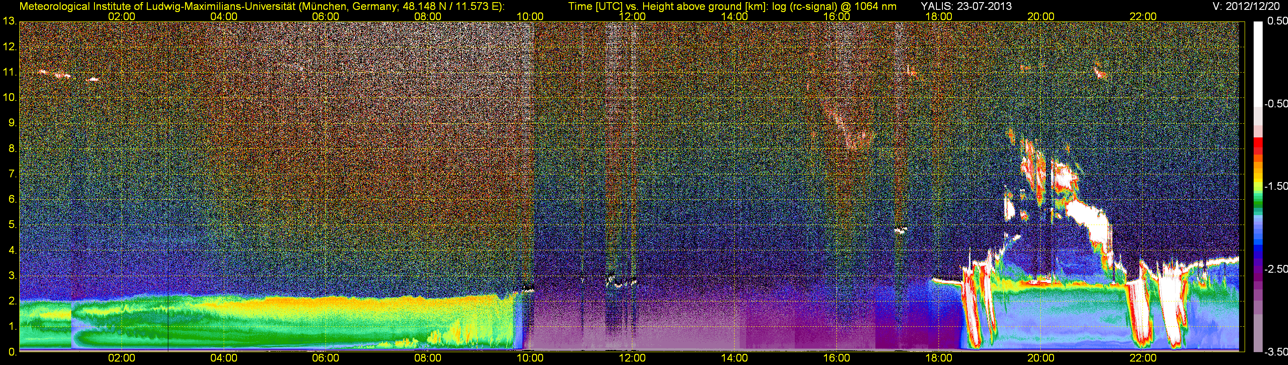Select the 'Time [UTC] vs. Height above ground' caption
Screen dimensions: 1288x365
click(732, 6)
